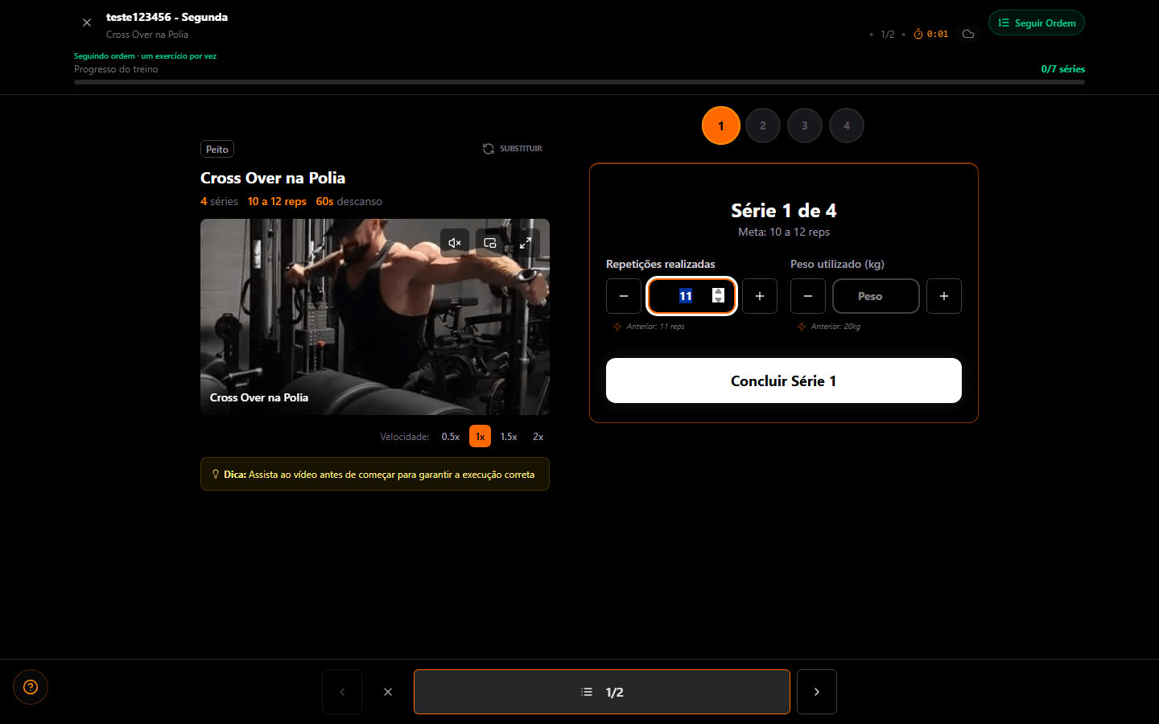The height and width of the screenshot is (724, 1159).
Task: Open the 1/2 exercise list
Action: pos(602,692)
